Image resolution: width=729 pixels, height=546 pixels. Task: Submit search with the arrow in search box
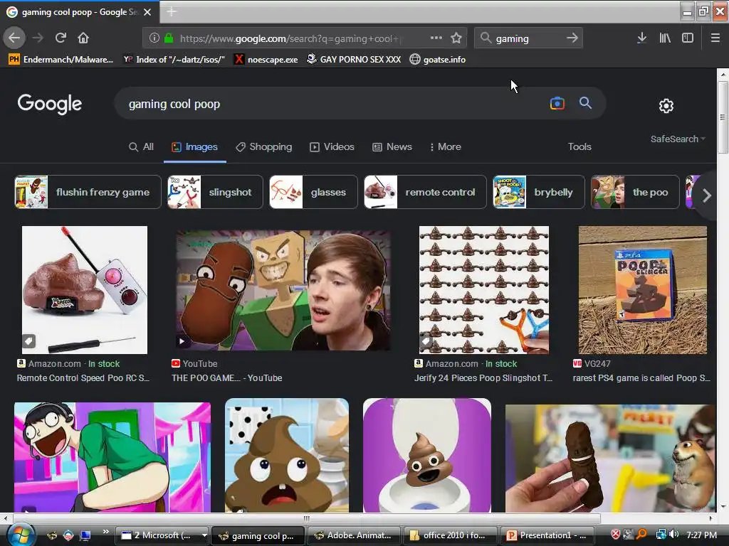tap(572, 38)
